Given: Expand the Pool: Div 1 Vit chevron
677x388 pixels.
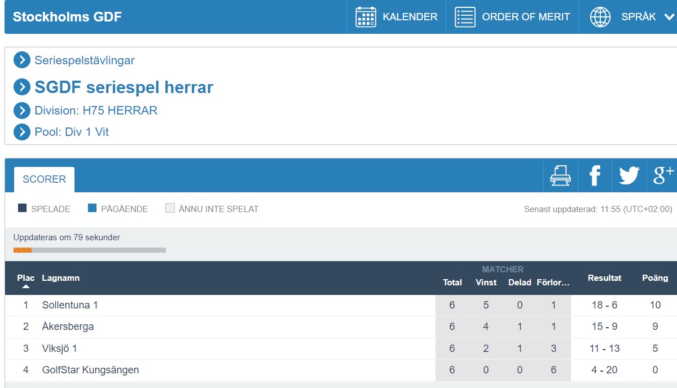Looking at the screenshot, I should click(22, 132).
